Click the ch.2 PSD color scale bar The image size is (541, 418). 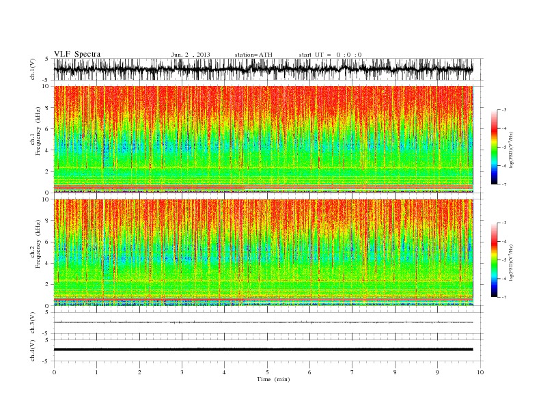494,260
